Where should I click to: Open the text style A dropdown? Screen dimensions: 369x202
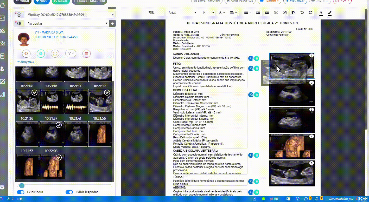pos(222,12)
